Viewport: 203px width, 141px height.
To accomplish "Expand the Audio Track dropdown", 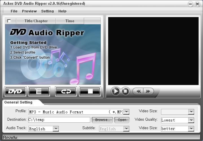I will [56, 129].
